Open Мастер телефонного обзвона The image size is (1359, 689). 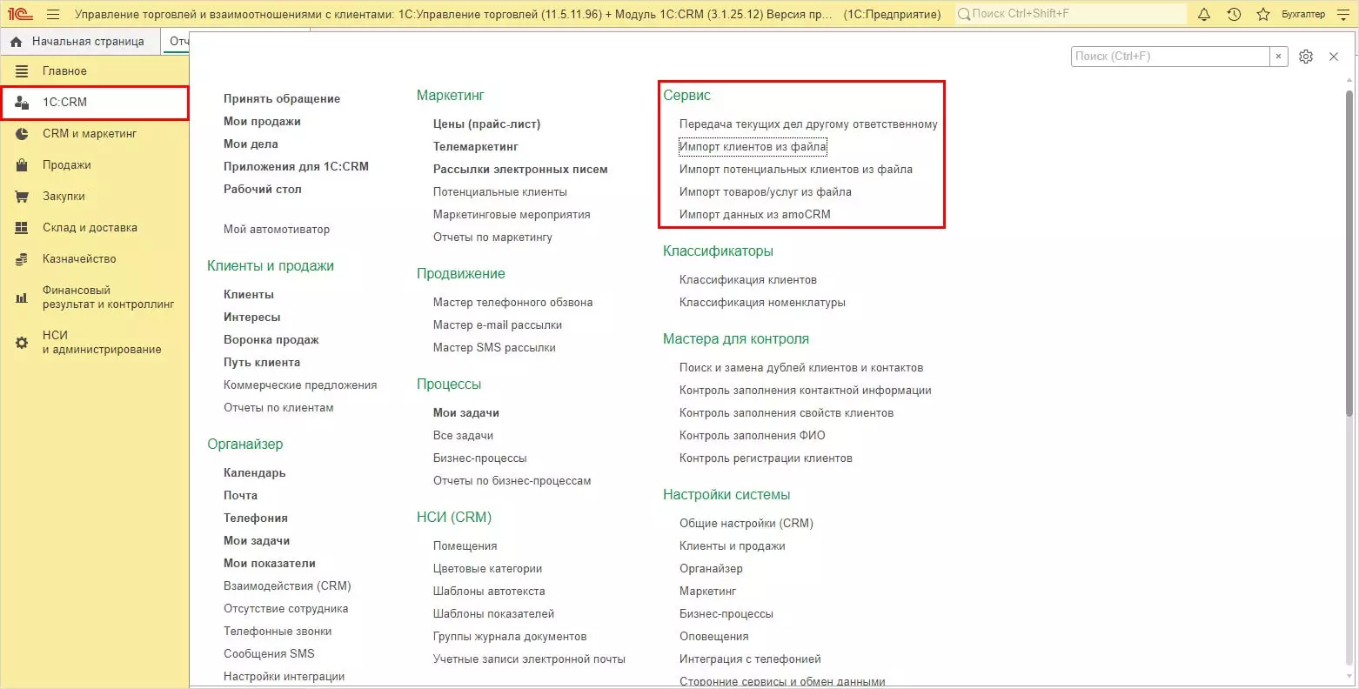[x=513, y=303]
